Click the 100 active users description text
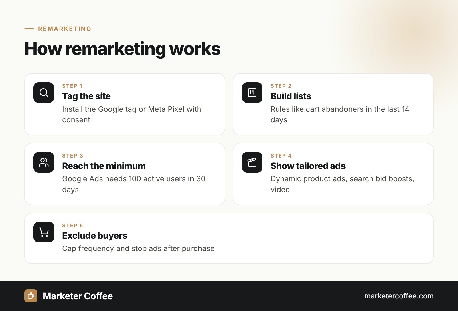The height and width of the screenshot is (311, 458). pos(134,184)
